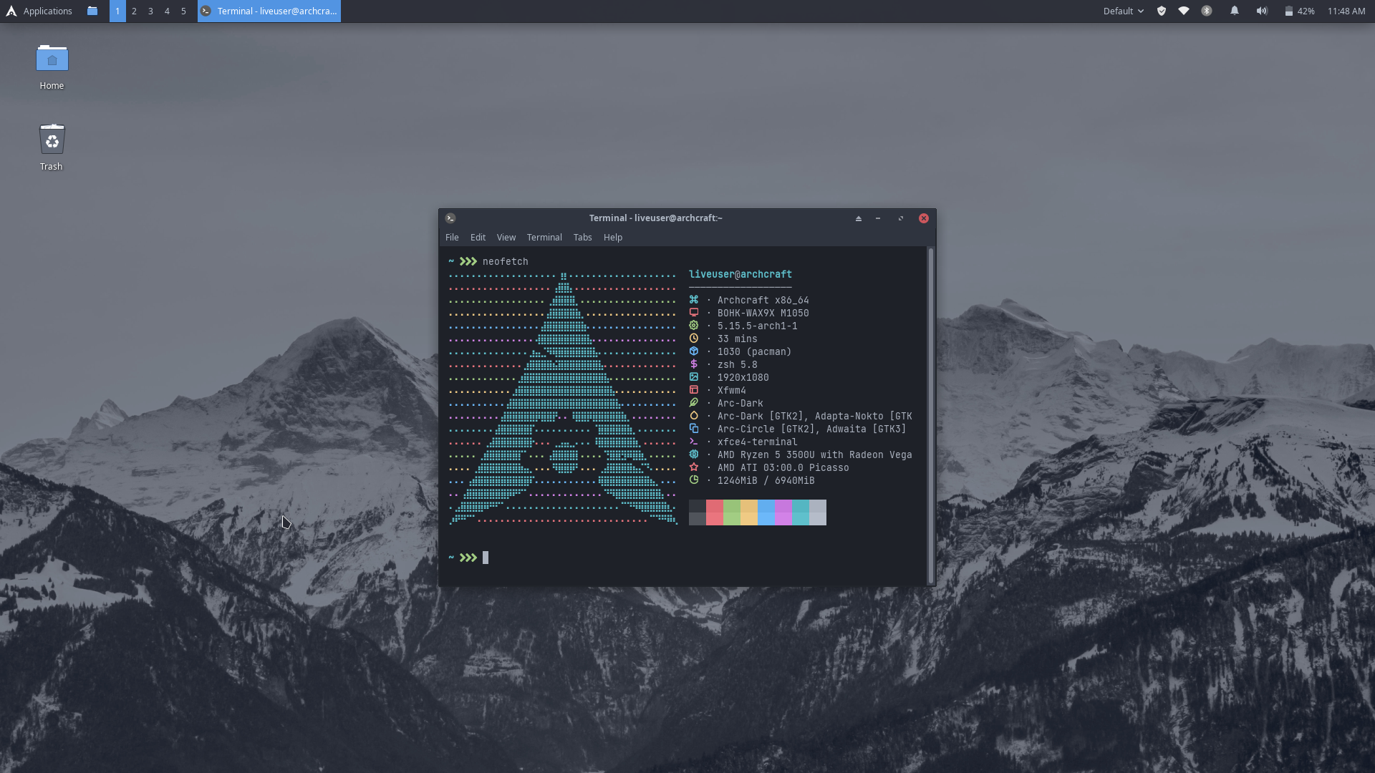Open the Applications menu
1375x773 pixels.
(39, 11)
